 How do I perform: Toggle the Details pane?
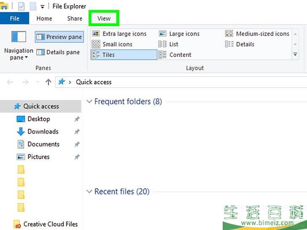coord(58,52)
